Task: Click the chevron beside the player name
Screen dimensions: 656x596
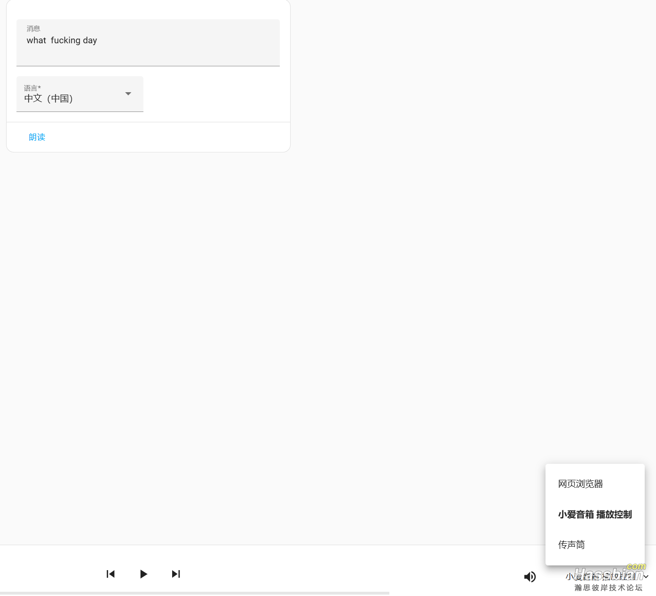Action: click(x=647, y=577)
